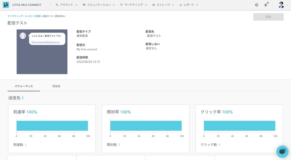The image size is (291, 160).
Task: Open the dropdown arrow next to profile avatar
Action: [288, 5]
